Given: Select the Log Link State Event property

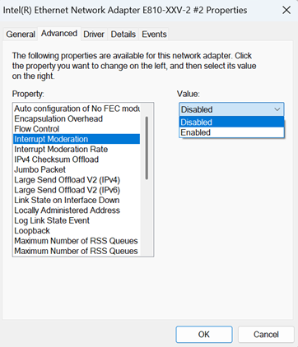Looking at the screenshot, I should (77, 220).
